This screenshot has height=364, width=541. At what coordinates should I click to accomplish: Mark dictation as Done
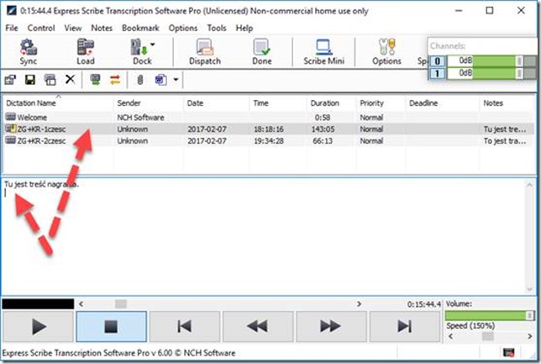[x=261, y=52]
